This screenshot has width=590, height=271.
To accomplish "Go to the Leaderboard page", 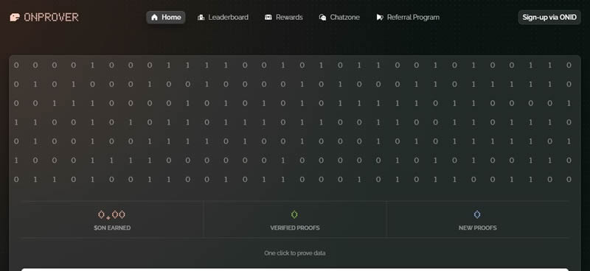I will click(223, 17).
